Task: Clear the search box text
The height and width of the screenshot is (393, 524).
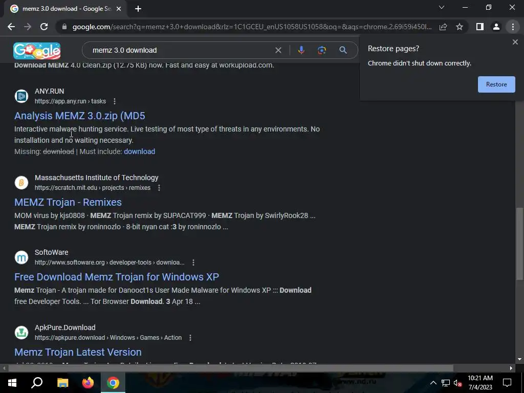Action: point(278,50)
